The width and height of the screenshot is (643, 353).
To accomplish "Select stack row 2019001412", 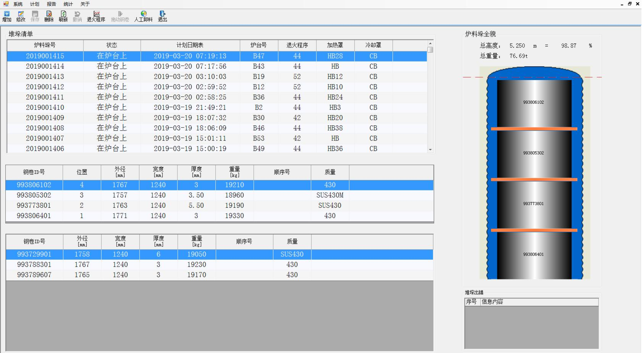I will pyautogui.click(x=217, y=87).
